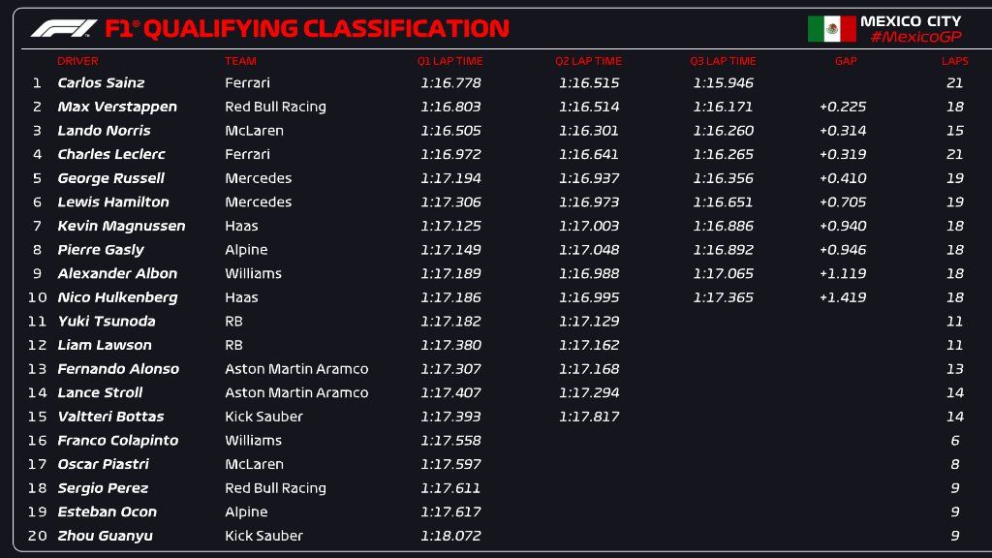
Task: Click the #MexicoGP hashtag
Action: click(x=914, y=37)
